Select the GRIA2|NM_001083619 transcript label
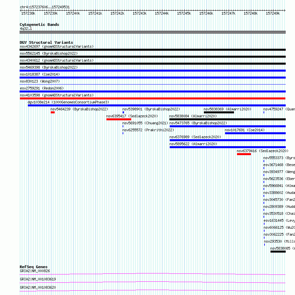The image size is (295, 295). click(x=38, y=279)
